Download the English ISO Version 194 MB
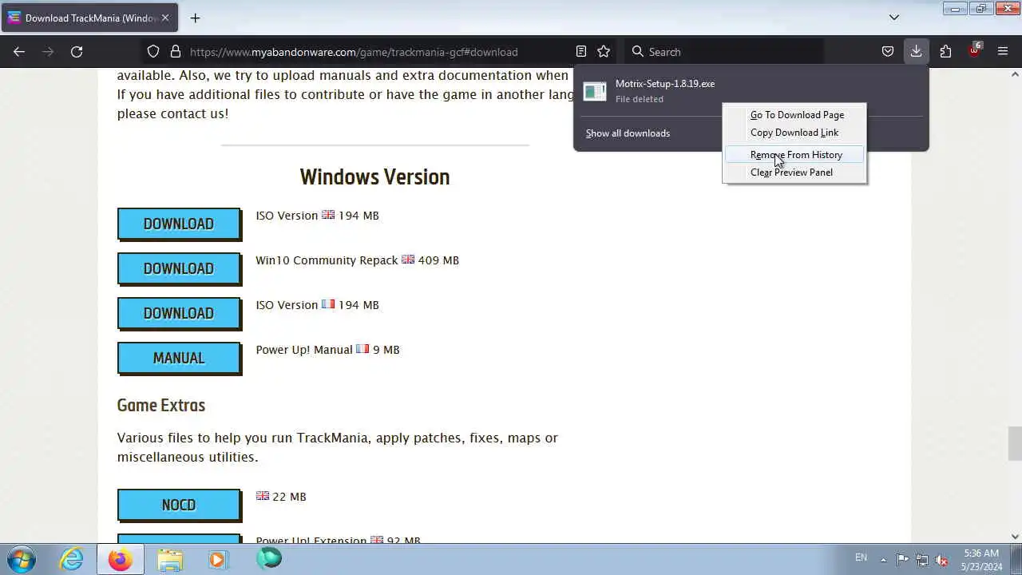The image size is (1022, 575). coord(179,224)
